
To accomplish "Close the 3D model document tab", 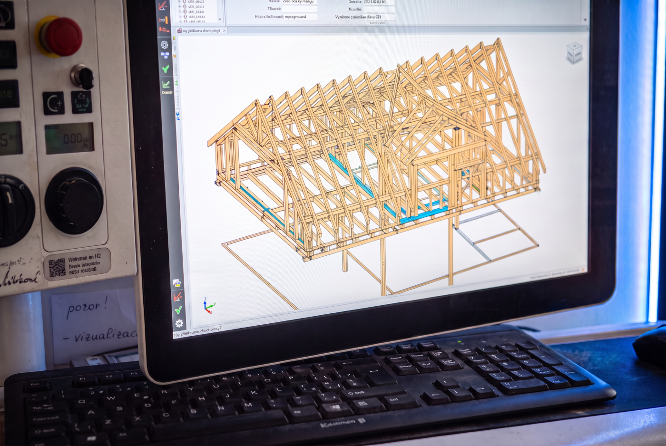I will [225, 30].
